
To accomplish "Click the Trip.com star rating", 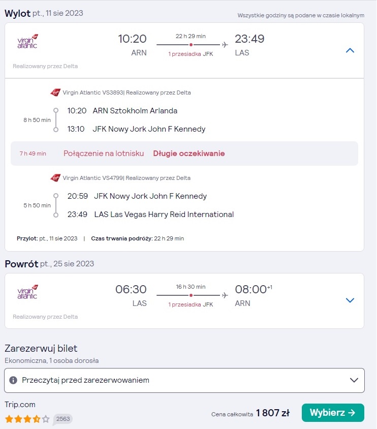I will point(27,419).
